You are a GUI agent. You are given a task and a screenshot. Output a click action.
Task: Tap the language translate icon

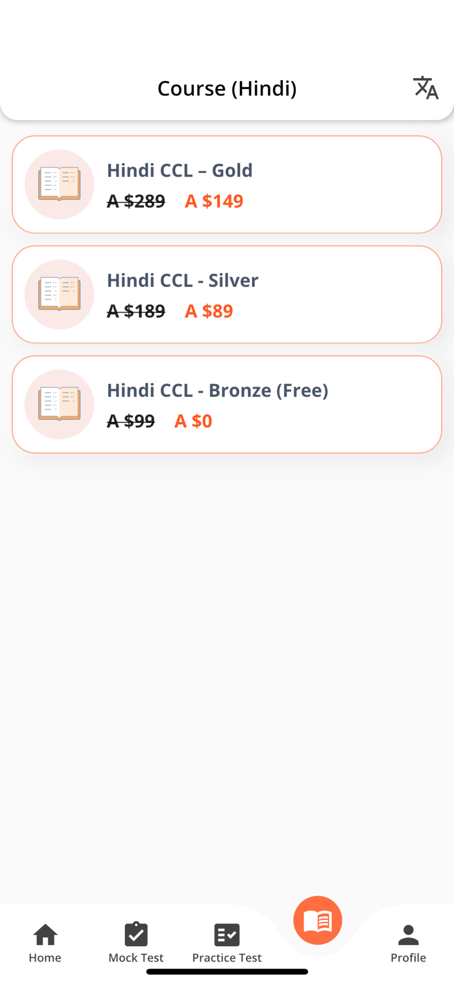tap(426, 88)
